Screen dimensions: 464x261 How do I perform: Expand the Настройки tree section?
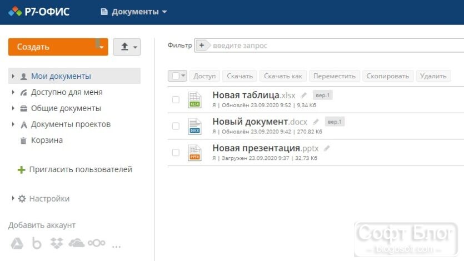pyautogui.click(x=13, y=198)
